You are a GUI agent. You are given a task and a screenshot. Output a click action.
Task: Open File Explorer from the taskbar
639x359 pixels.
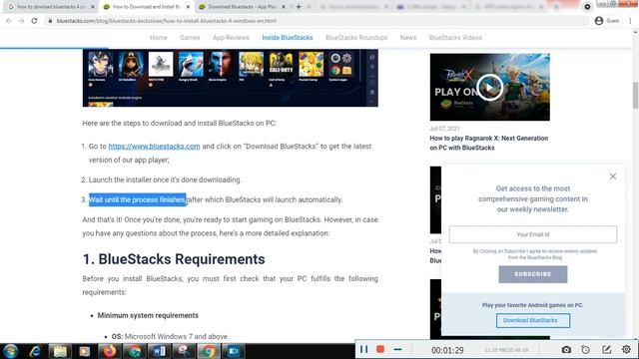60,351
